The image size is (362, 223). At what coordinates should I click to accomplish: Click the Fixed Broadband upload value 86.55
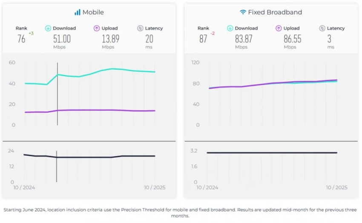(292, 39)
